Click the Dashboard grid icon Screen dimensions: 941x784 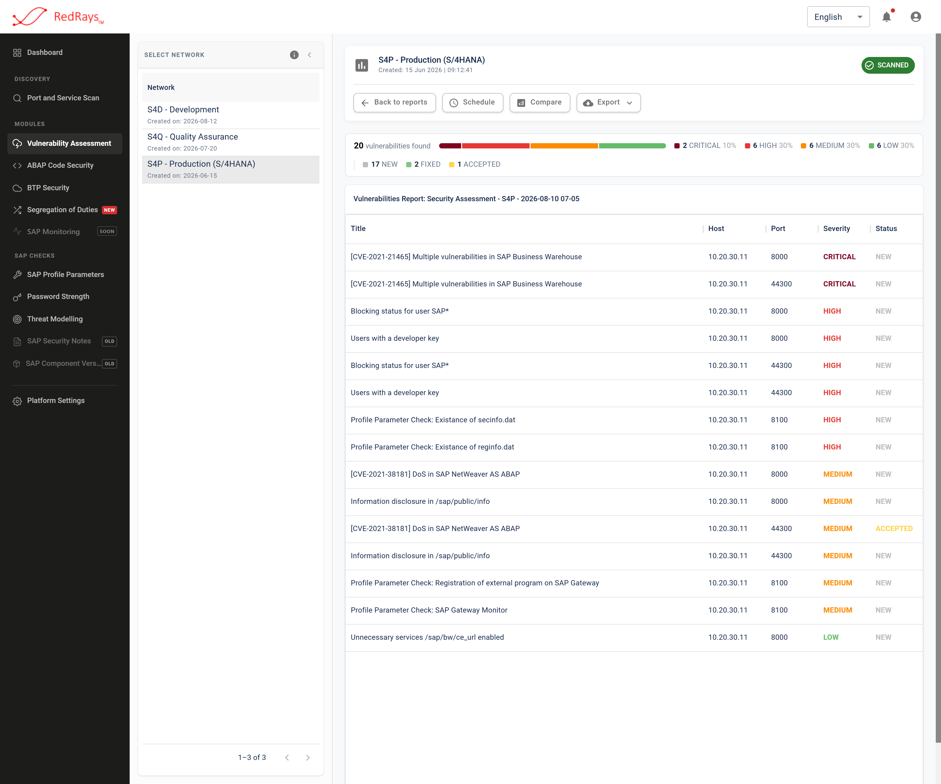(17, 53)
